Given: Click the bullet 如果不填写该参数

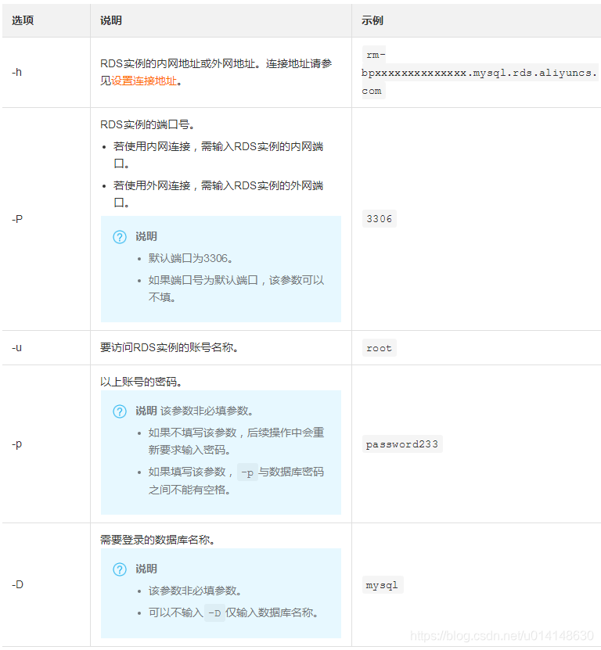Looking at the screenshot, I should (236, 441).
